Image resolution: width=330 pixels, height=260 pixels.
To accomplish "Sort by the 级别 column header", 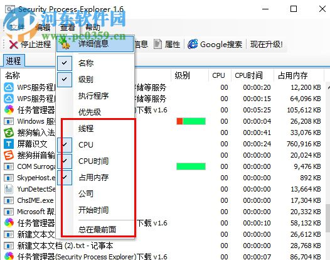I will [x=190, y=75].
